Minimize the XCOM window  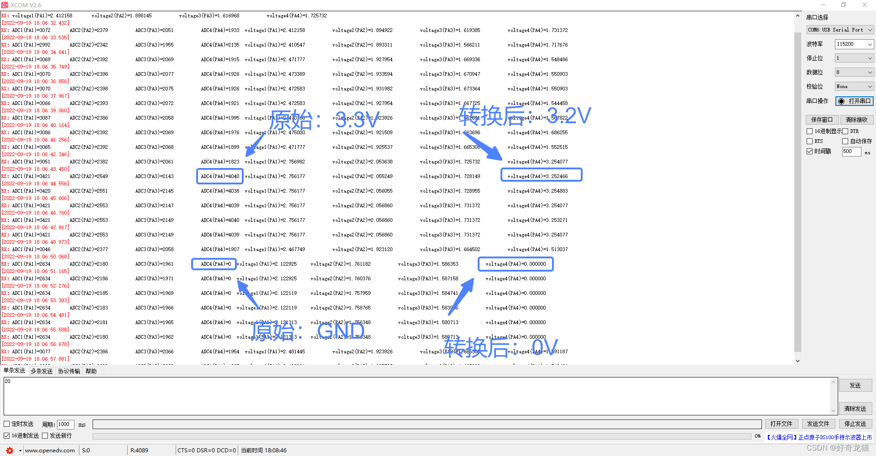pyautogui.click(x=823, y=5)
